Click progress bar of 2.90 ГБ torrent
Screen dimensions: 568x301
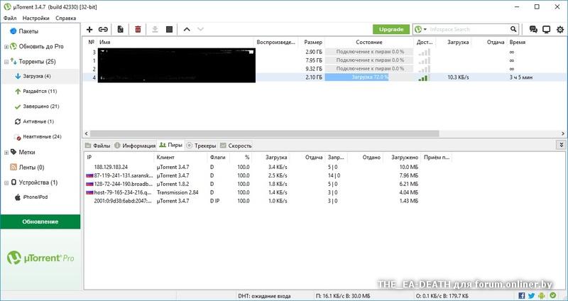point(369,52)
